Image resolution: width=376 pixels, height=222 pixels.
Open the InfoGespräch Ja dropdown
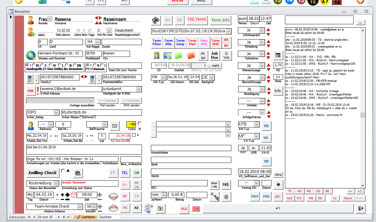coord(262,30)
